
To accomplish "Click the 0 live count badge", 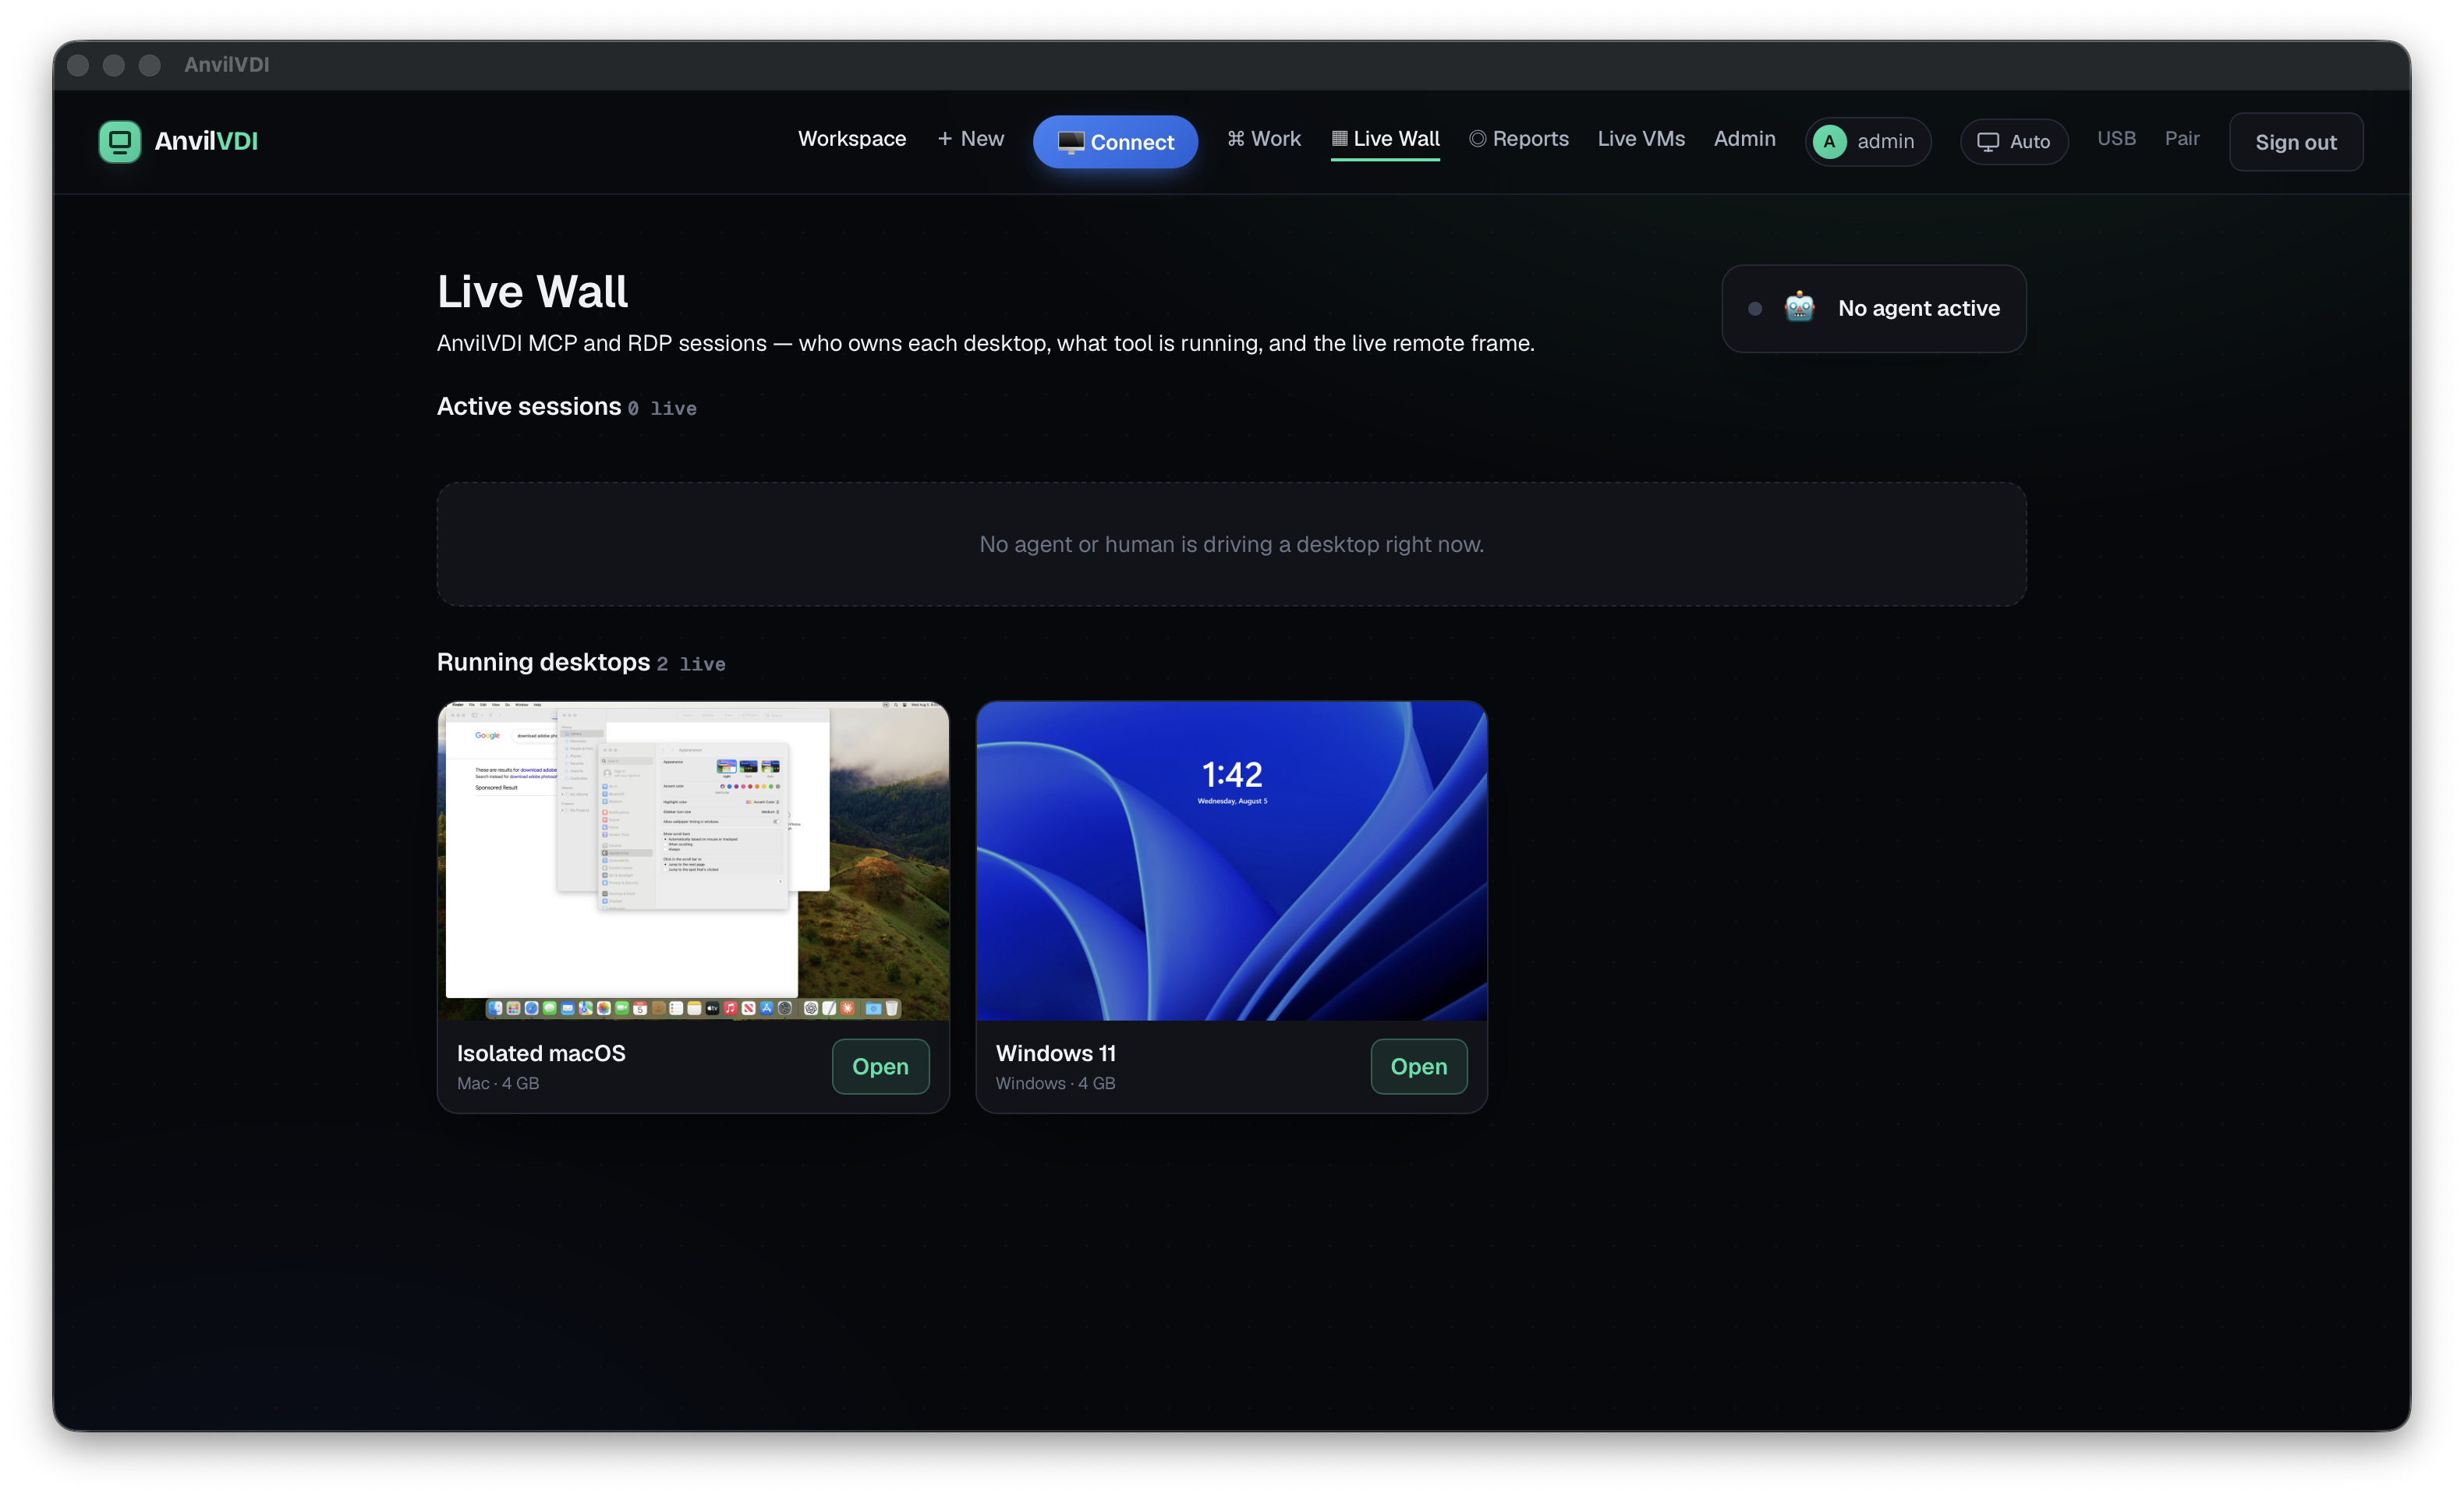I will coord(662,408).
